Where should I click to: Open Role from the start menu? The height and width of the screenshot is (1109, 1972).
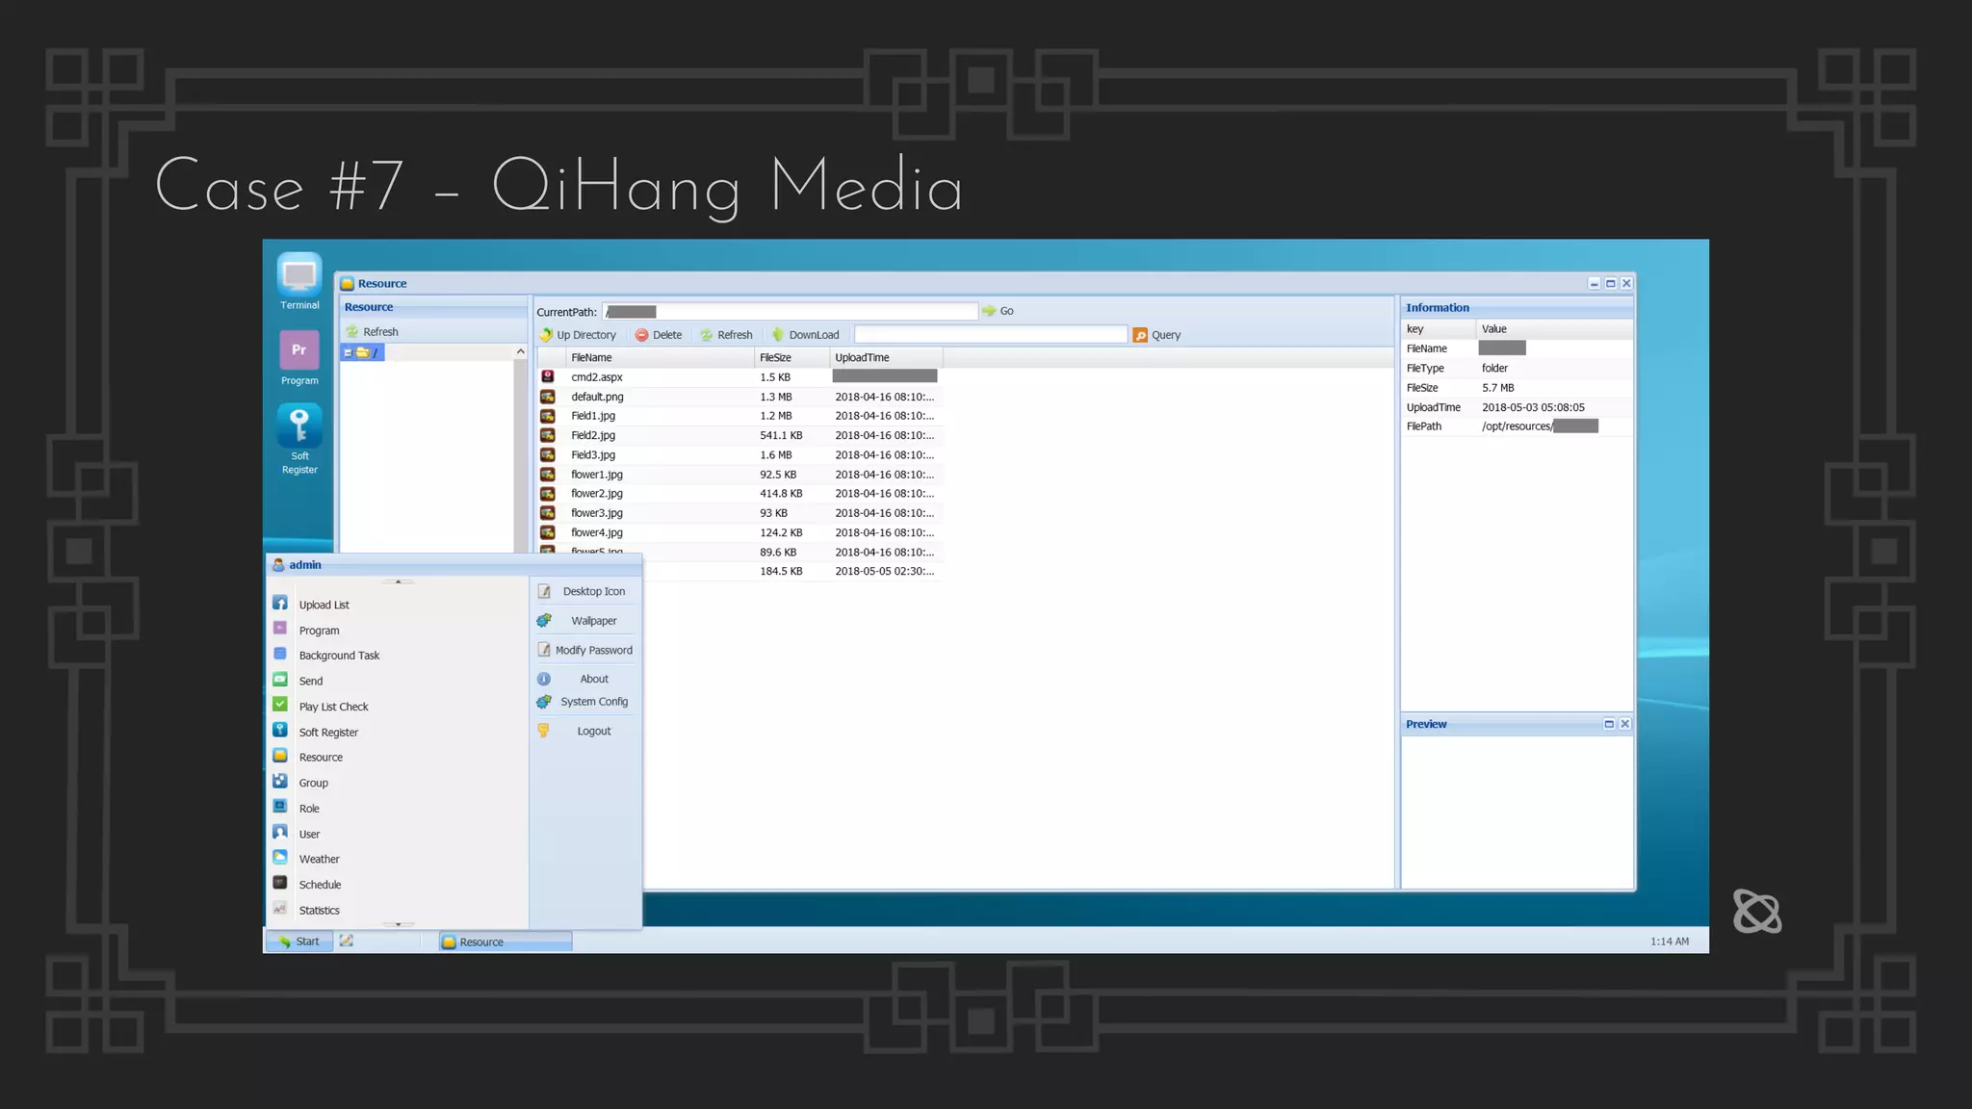tap(309, 809)
